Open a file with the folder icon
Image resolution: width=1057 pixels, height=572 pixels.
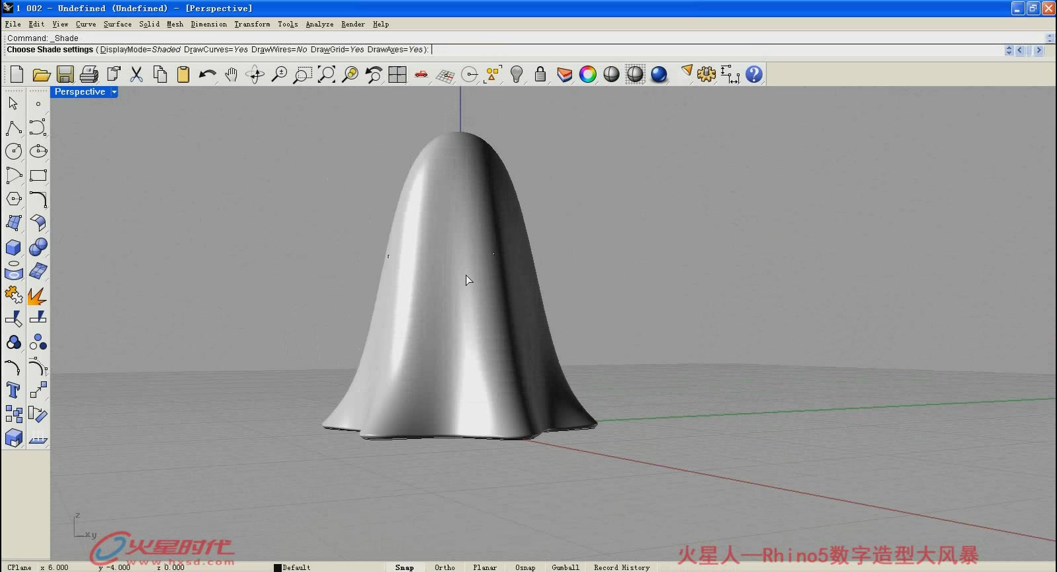click(x=41, y=74)
